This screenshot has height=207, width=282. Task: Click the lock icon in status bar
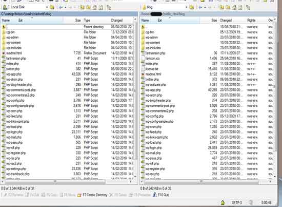[x=223, y=202]
